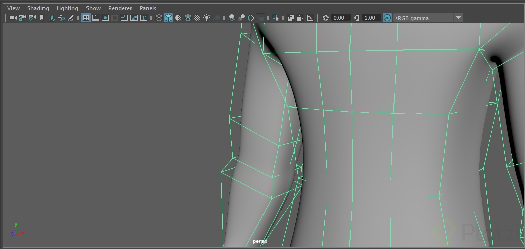Toggle Screen Space Ambient Occlusion icon
The width and height of the screenshot is (525, 249).
point(231,18)
